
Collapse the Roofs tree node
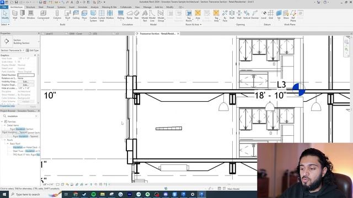pos(5,140)
